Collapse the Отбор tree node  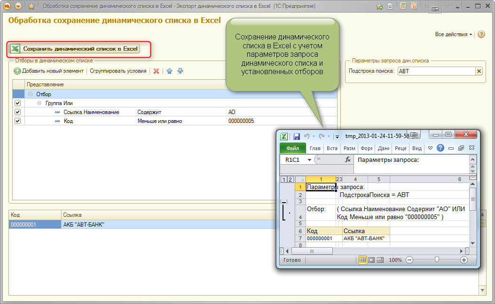tap(30, 94)
